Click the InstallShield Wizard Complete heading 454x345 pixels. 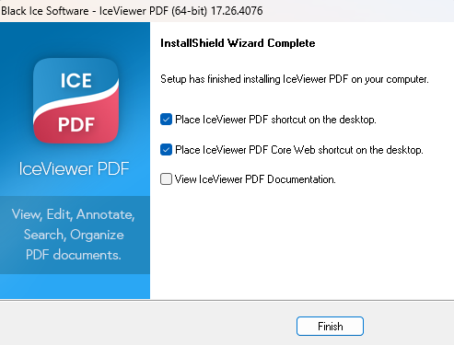click(238, 43)
